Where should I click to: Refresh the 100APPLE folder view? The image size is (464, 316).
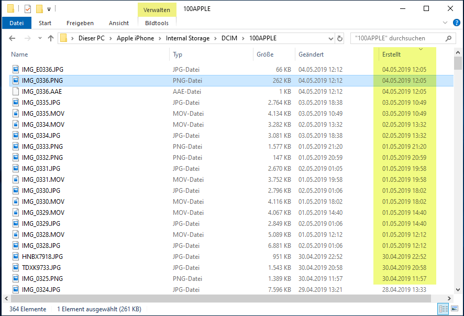tap(340, 38)
